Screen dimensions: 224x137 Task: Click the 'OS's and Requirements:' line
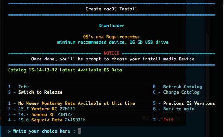111,37
